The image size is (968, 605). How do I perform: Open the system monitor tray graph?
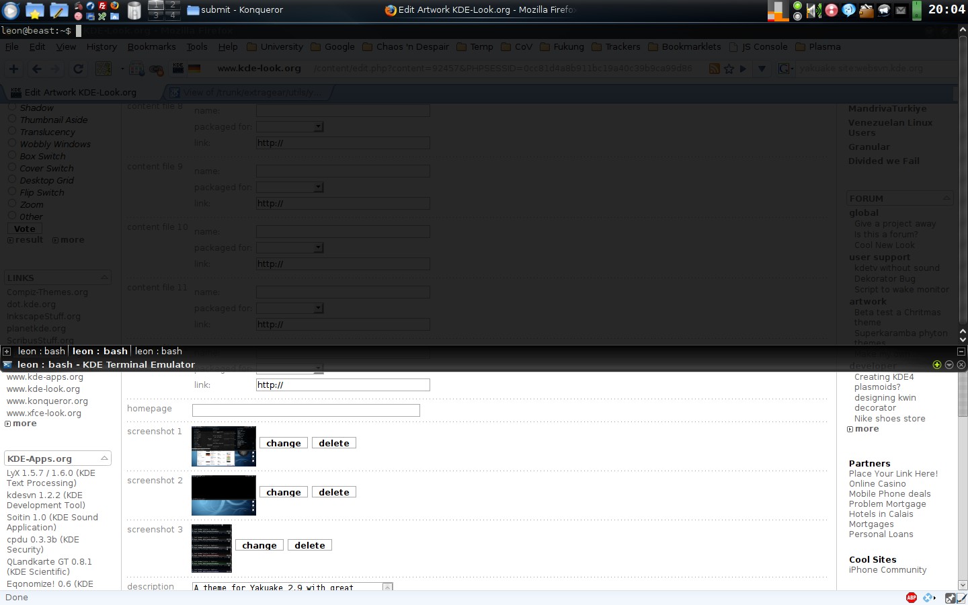pyautogui.click(x=778, y=10)
